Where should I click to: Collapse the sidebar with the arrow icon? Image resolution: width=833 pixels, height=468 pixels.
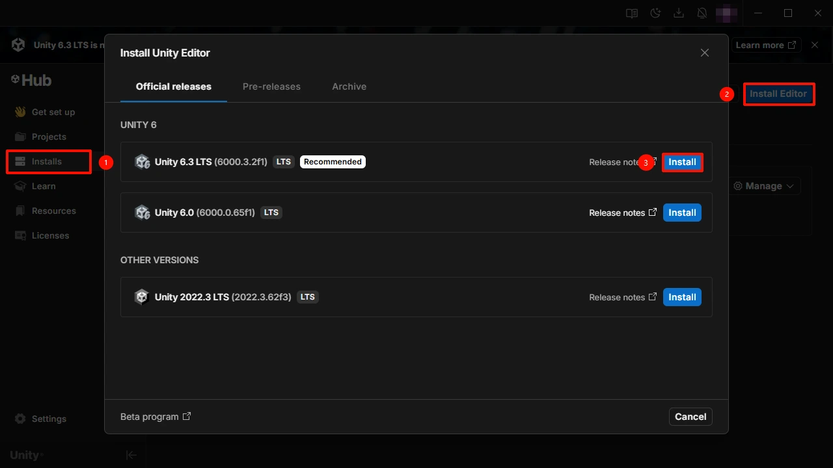pyautogui.click(x=131, y=455)
